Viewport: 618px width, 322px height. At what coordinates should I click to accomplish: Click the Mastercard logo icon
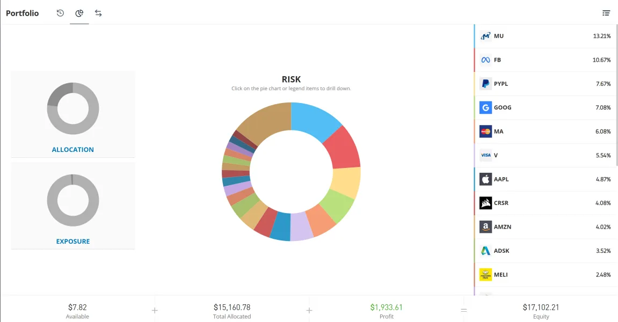(x=485, y=131)
